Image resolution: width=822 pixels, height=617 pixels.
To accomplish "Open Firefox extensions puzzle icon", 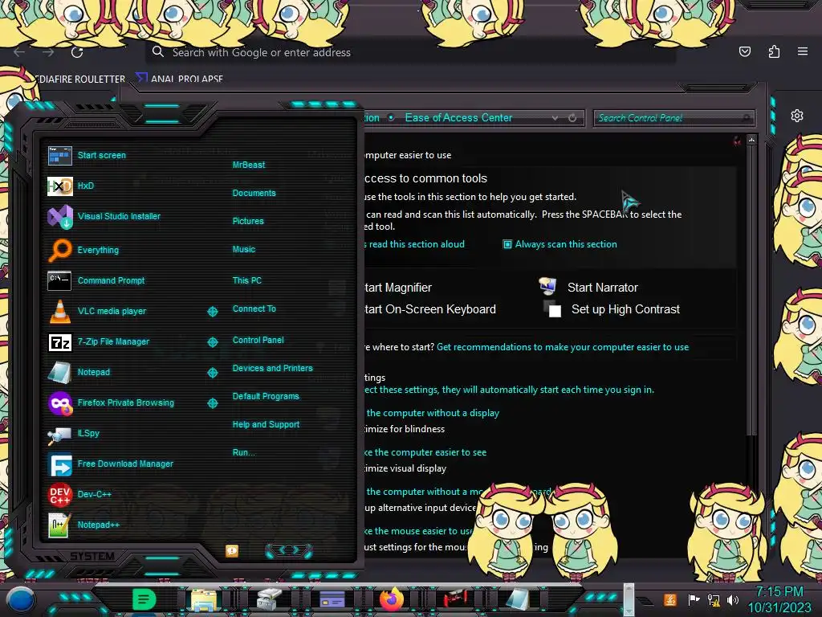I will point(774,51).
